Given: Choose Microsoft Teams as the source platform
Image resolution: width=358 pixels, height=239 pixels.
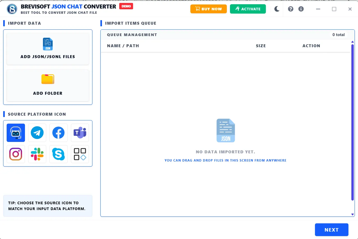Looking at the screenshot, I should [x=80, y=133].
